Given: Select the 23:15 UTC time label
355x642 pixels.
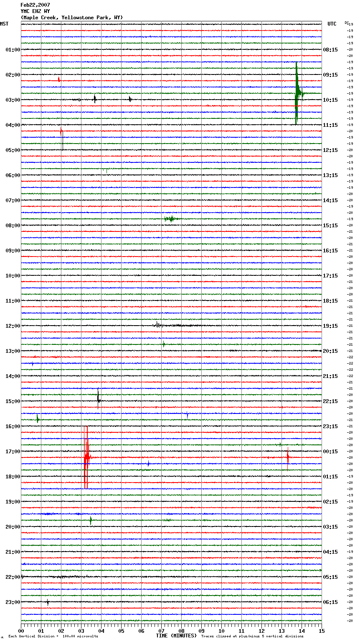Looking at the screenshot, I should 330,426.
